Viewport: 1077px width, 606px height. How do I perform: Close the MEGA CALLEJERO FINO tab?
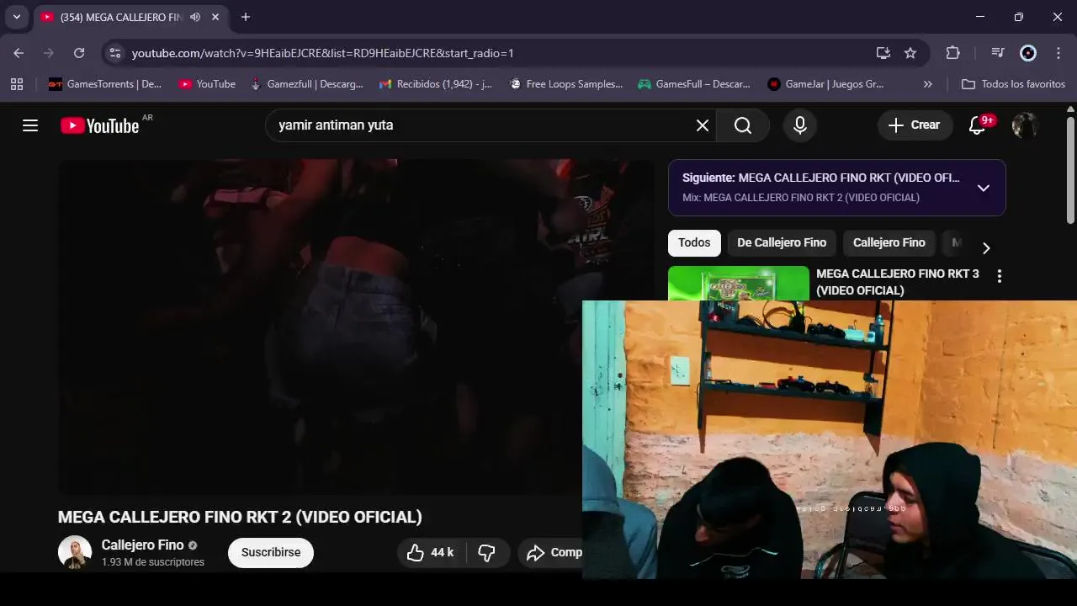(215, 17)
